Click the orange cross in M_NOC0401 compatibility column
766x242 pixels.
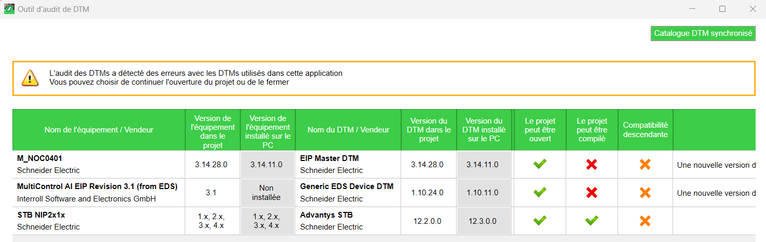pos(645,165)
